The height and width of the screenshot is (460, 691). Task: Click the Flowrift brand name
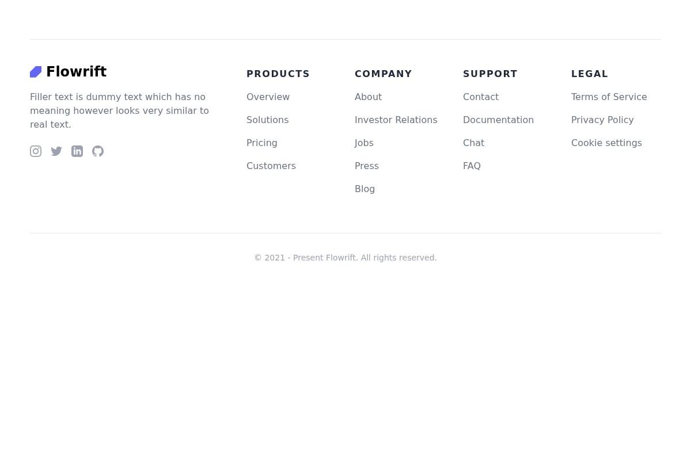coord(76,71)
